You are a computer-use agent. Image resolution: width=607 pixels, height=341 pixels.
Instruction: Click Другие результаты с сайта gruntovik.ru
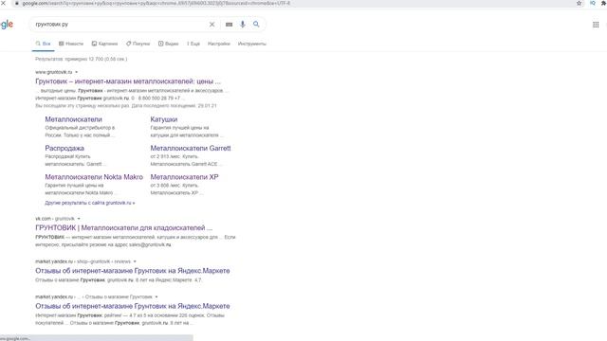tap(90, 203)
